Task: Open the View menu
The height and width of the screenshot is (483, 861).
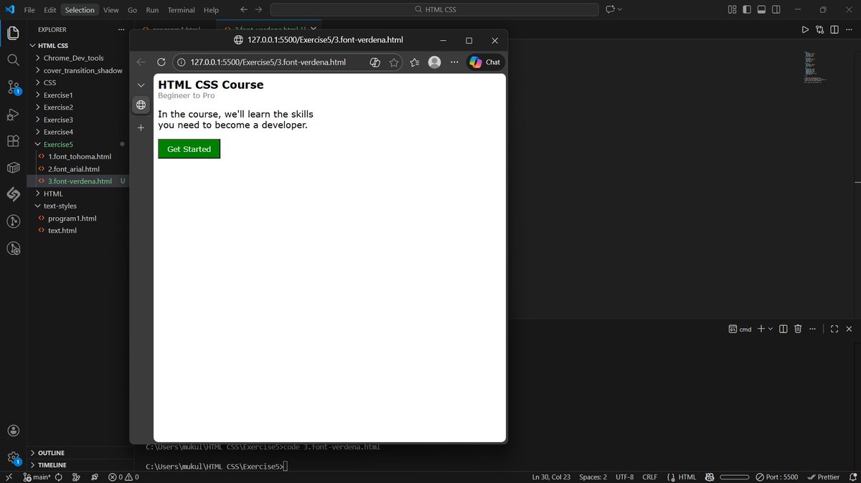Action: [x=110, y=10]
